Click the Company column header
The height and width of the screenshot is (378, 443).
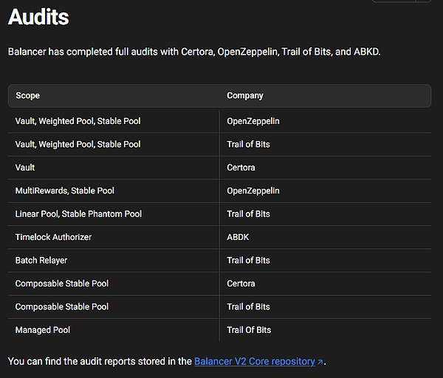click(244, 96)
